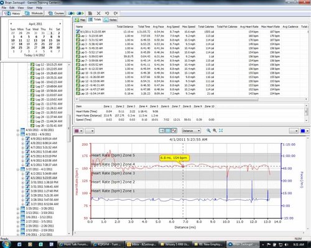Click the 3/6/2011 - 3/12/2011 week calendar icon
The image size is (311, 248).
[22, 218]
